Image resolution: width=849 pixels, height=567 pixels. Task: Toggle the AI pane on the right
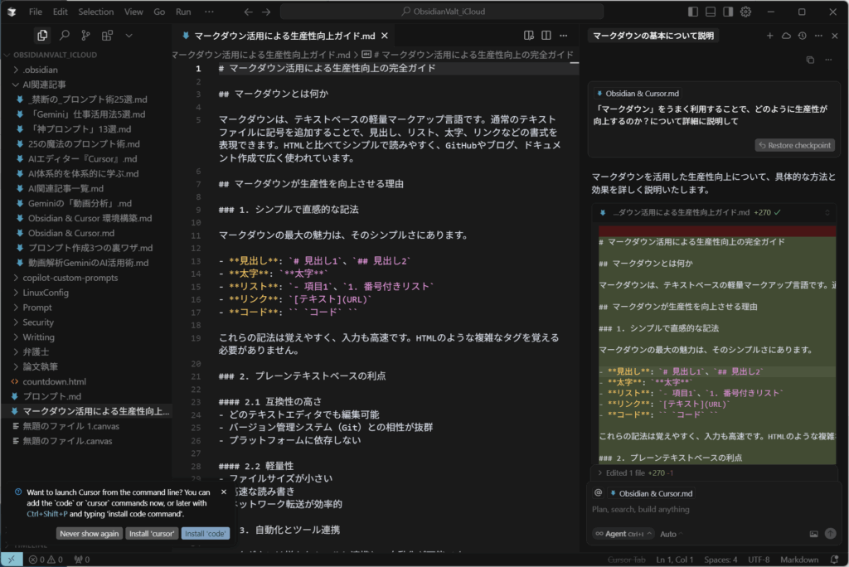point(728,12)
